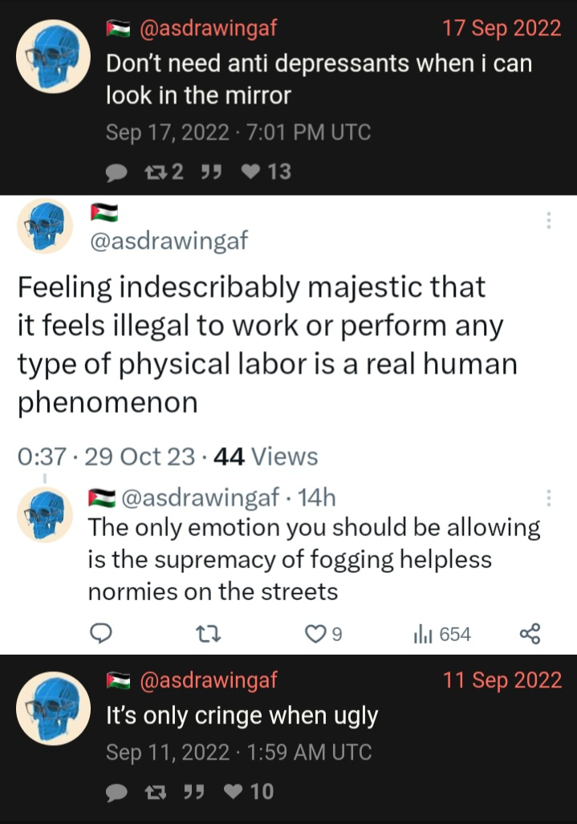Click the 'Sep 11, 2022 · 1:59 AM UTC' timestamp
Image resolution: width=577 pixels, height=824 pixels.
pos(238,752)
